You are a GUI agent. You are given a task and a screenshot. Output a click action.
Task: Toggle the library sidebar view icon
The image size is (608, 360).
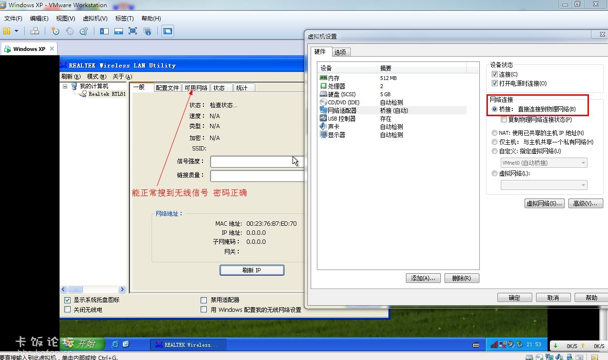pos(104,31)
